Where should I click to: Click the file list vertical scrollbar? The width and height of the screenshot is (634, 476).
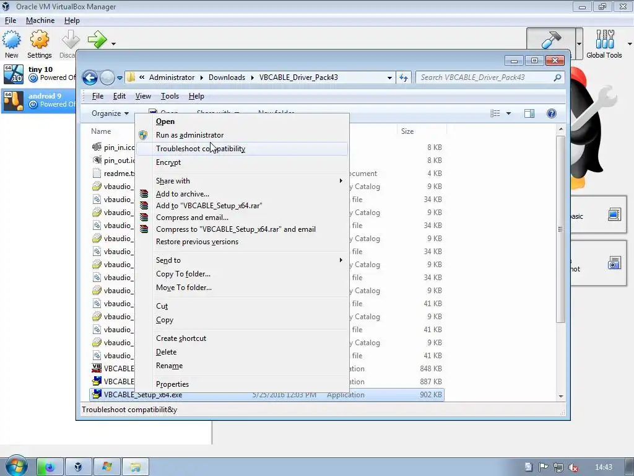pos(560,229)
